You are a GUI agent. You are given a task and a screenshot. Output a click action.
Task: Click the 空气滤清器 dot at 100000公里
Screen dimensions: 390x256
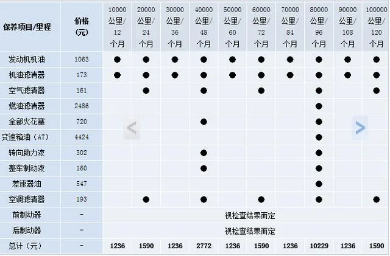pyautogui.click(x=377, y=91)
